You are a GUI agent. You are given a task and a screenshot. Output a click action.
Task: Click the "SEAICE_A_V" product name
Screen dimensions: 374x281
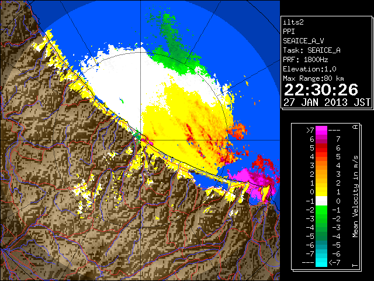tap(303, 41)
